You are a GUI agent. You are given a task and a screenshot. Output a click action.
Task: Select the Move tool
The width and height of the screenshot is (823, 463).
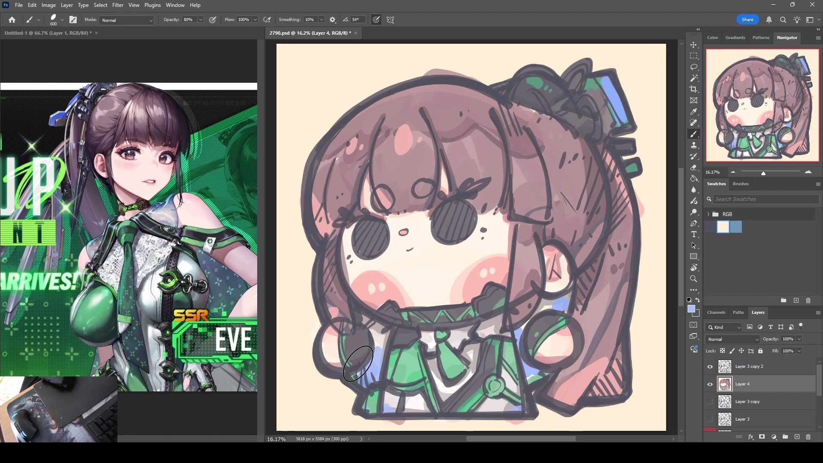pos(694,45)
